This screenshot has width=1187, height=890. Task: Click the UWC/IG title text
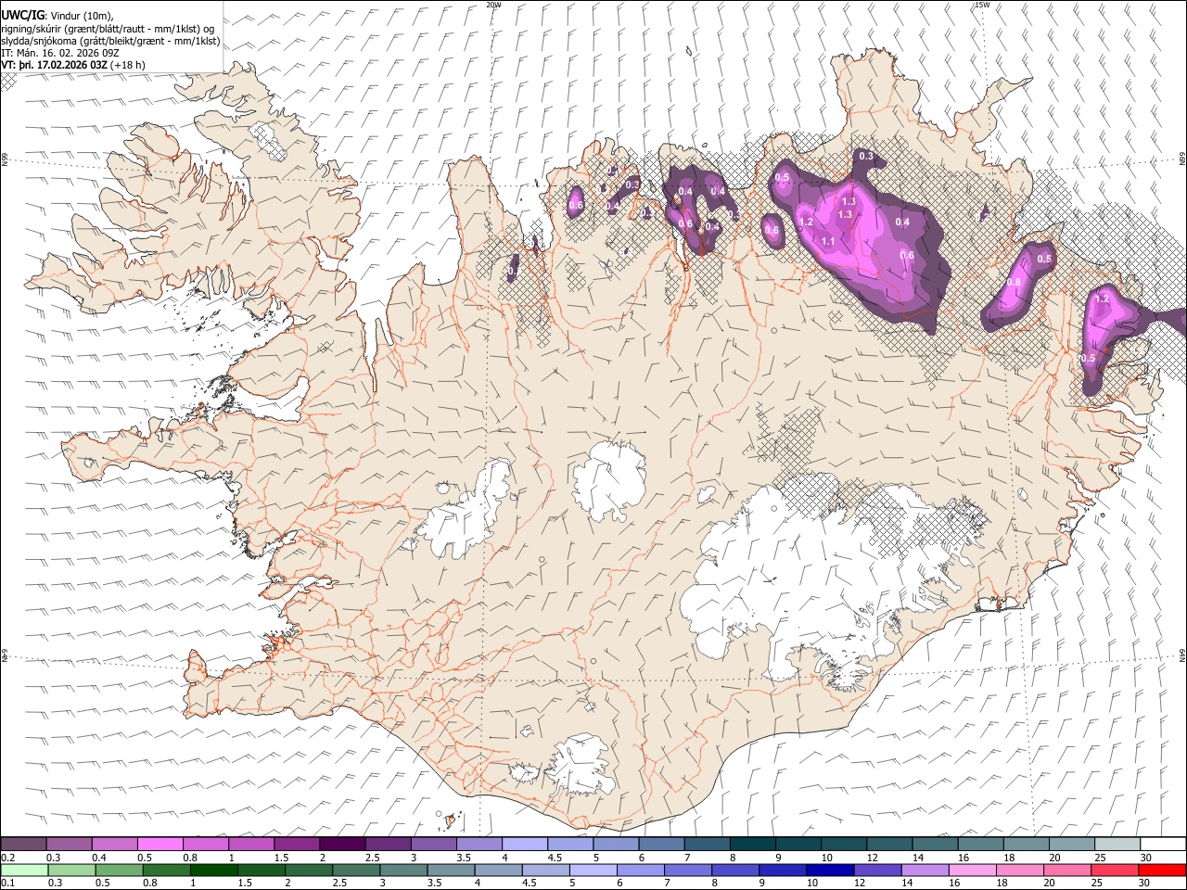pos(23,16)
